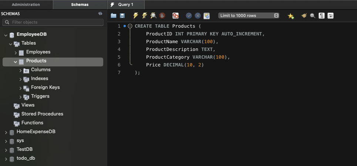
Task: Toggle the auto-commit mode icon
Action: tap(207, 16)
